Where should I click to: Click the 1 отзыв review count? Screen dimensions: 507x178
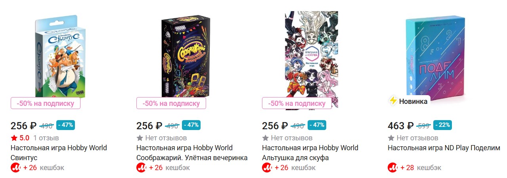46,138
